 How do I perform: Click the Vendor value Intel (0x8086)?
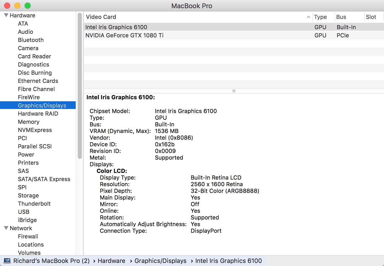(x=174, y=138)
